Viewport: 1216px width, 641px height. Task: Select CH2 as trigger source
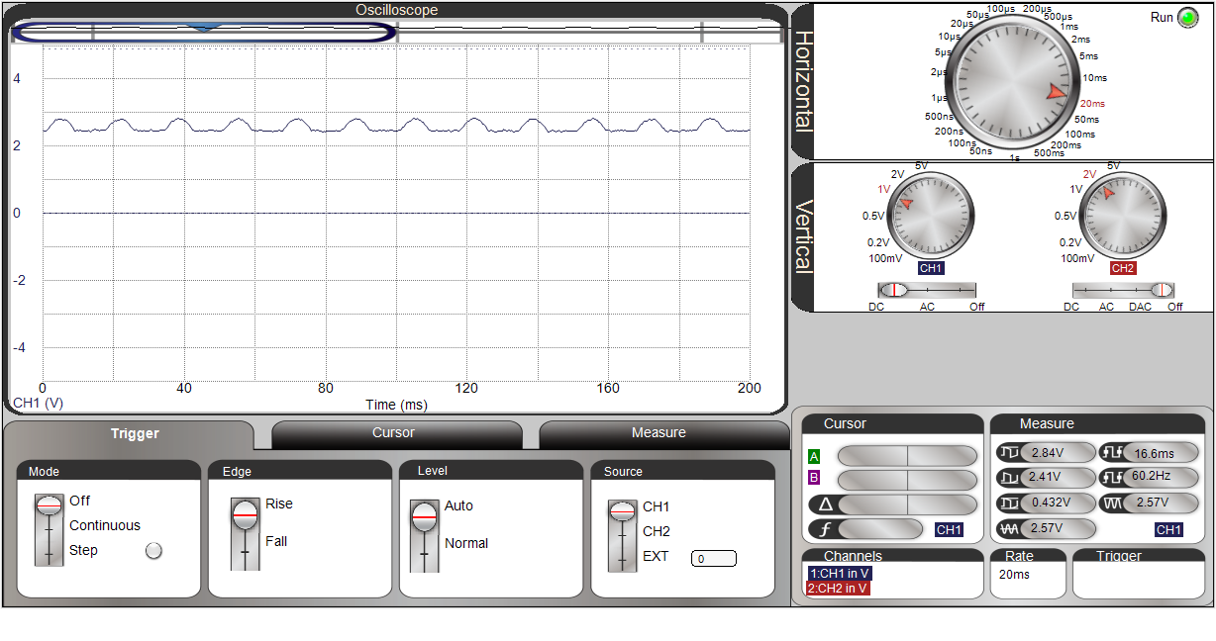click(622, 532)
